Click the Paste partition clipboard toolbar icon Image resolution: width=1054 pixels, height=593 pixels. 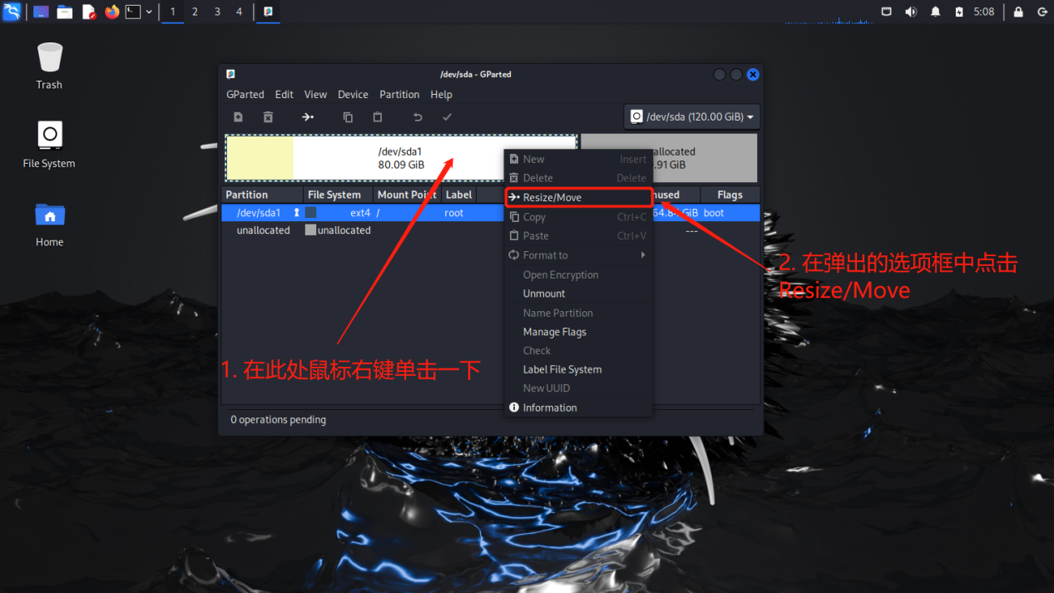point(377,117)
